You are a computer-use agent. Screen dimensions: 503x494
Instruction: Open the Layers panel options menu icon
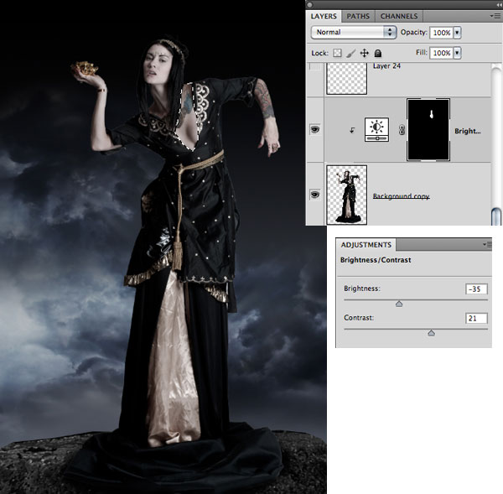(495, 16)
